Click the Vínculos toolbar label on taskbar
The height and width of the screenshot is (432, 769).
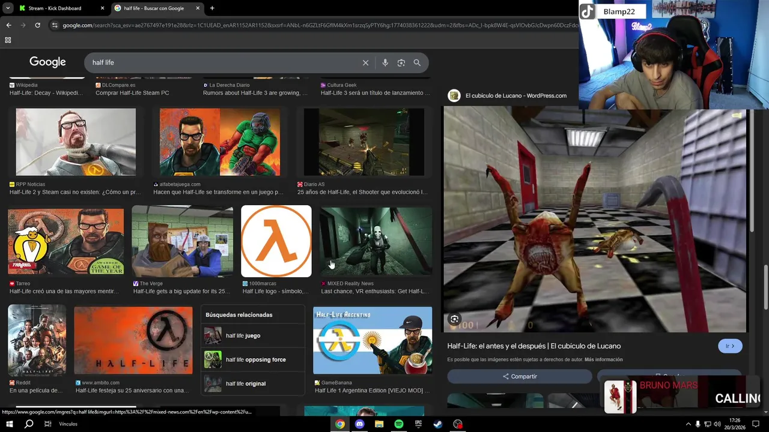point(68,424)
